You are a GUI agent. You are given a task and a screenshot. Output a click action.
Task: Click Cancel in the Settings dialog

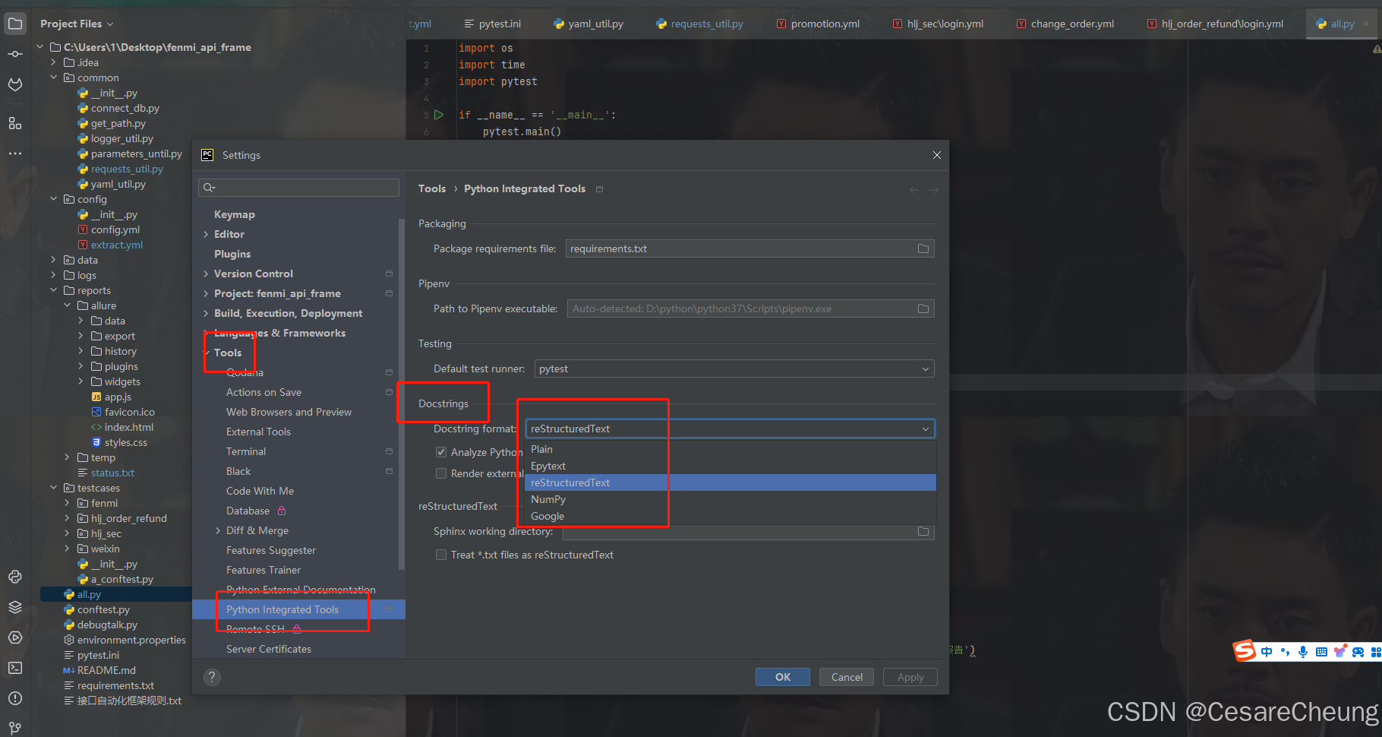[x=847, y=677]
